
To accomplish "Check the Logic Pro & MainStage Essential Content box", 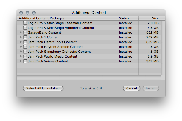I will (25, 23).
